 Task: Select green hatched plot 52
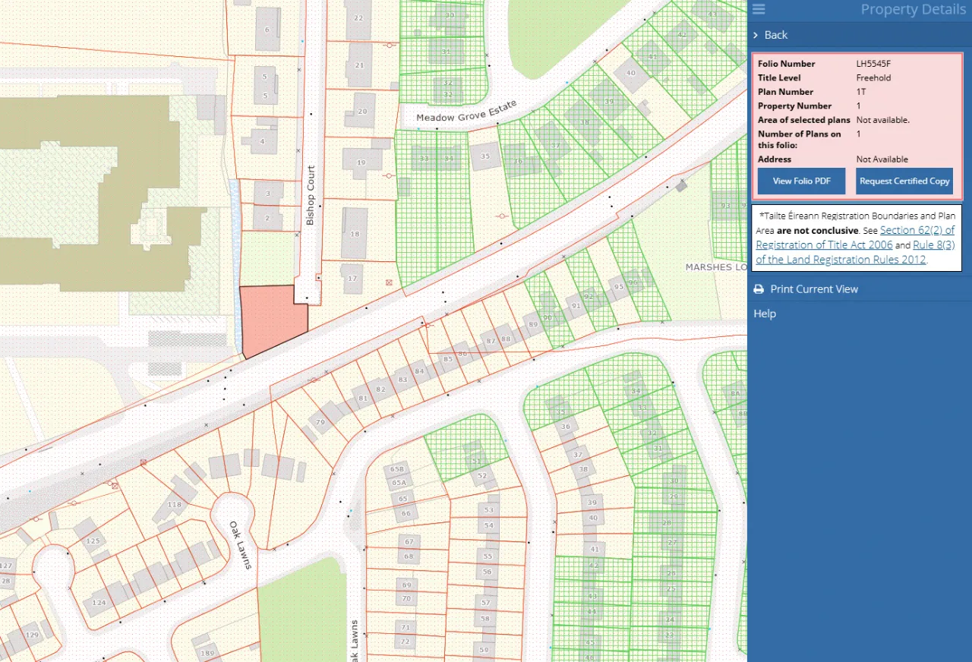482,476
